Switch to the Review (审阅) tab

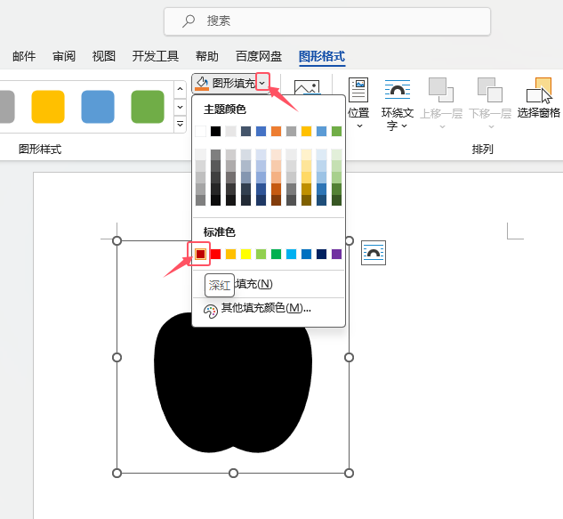click(64, 56)
